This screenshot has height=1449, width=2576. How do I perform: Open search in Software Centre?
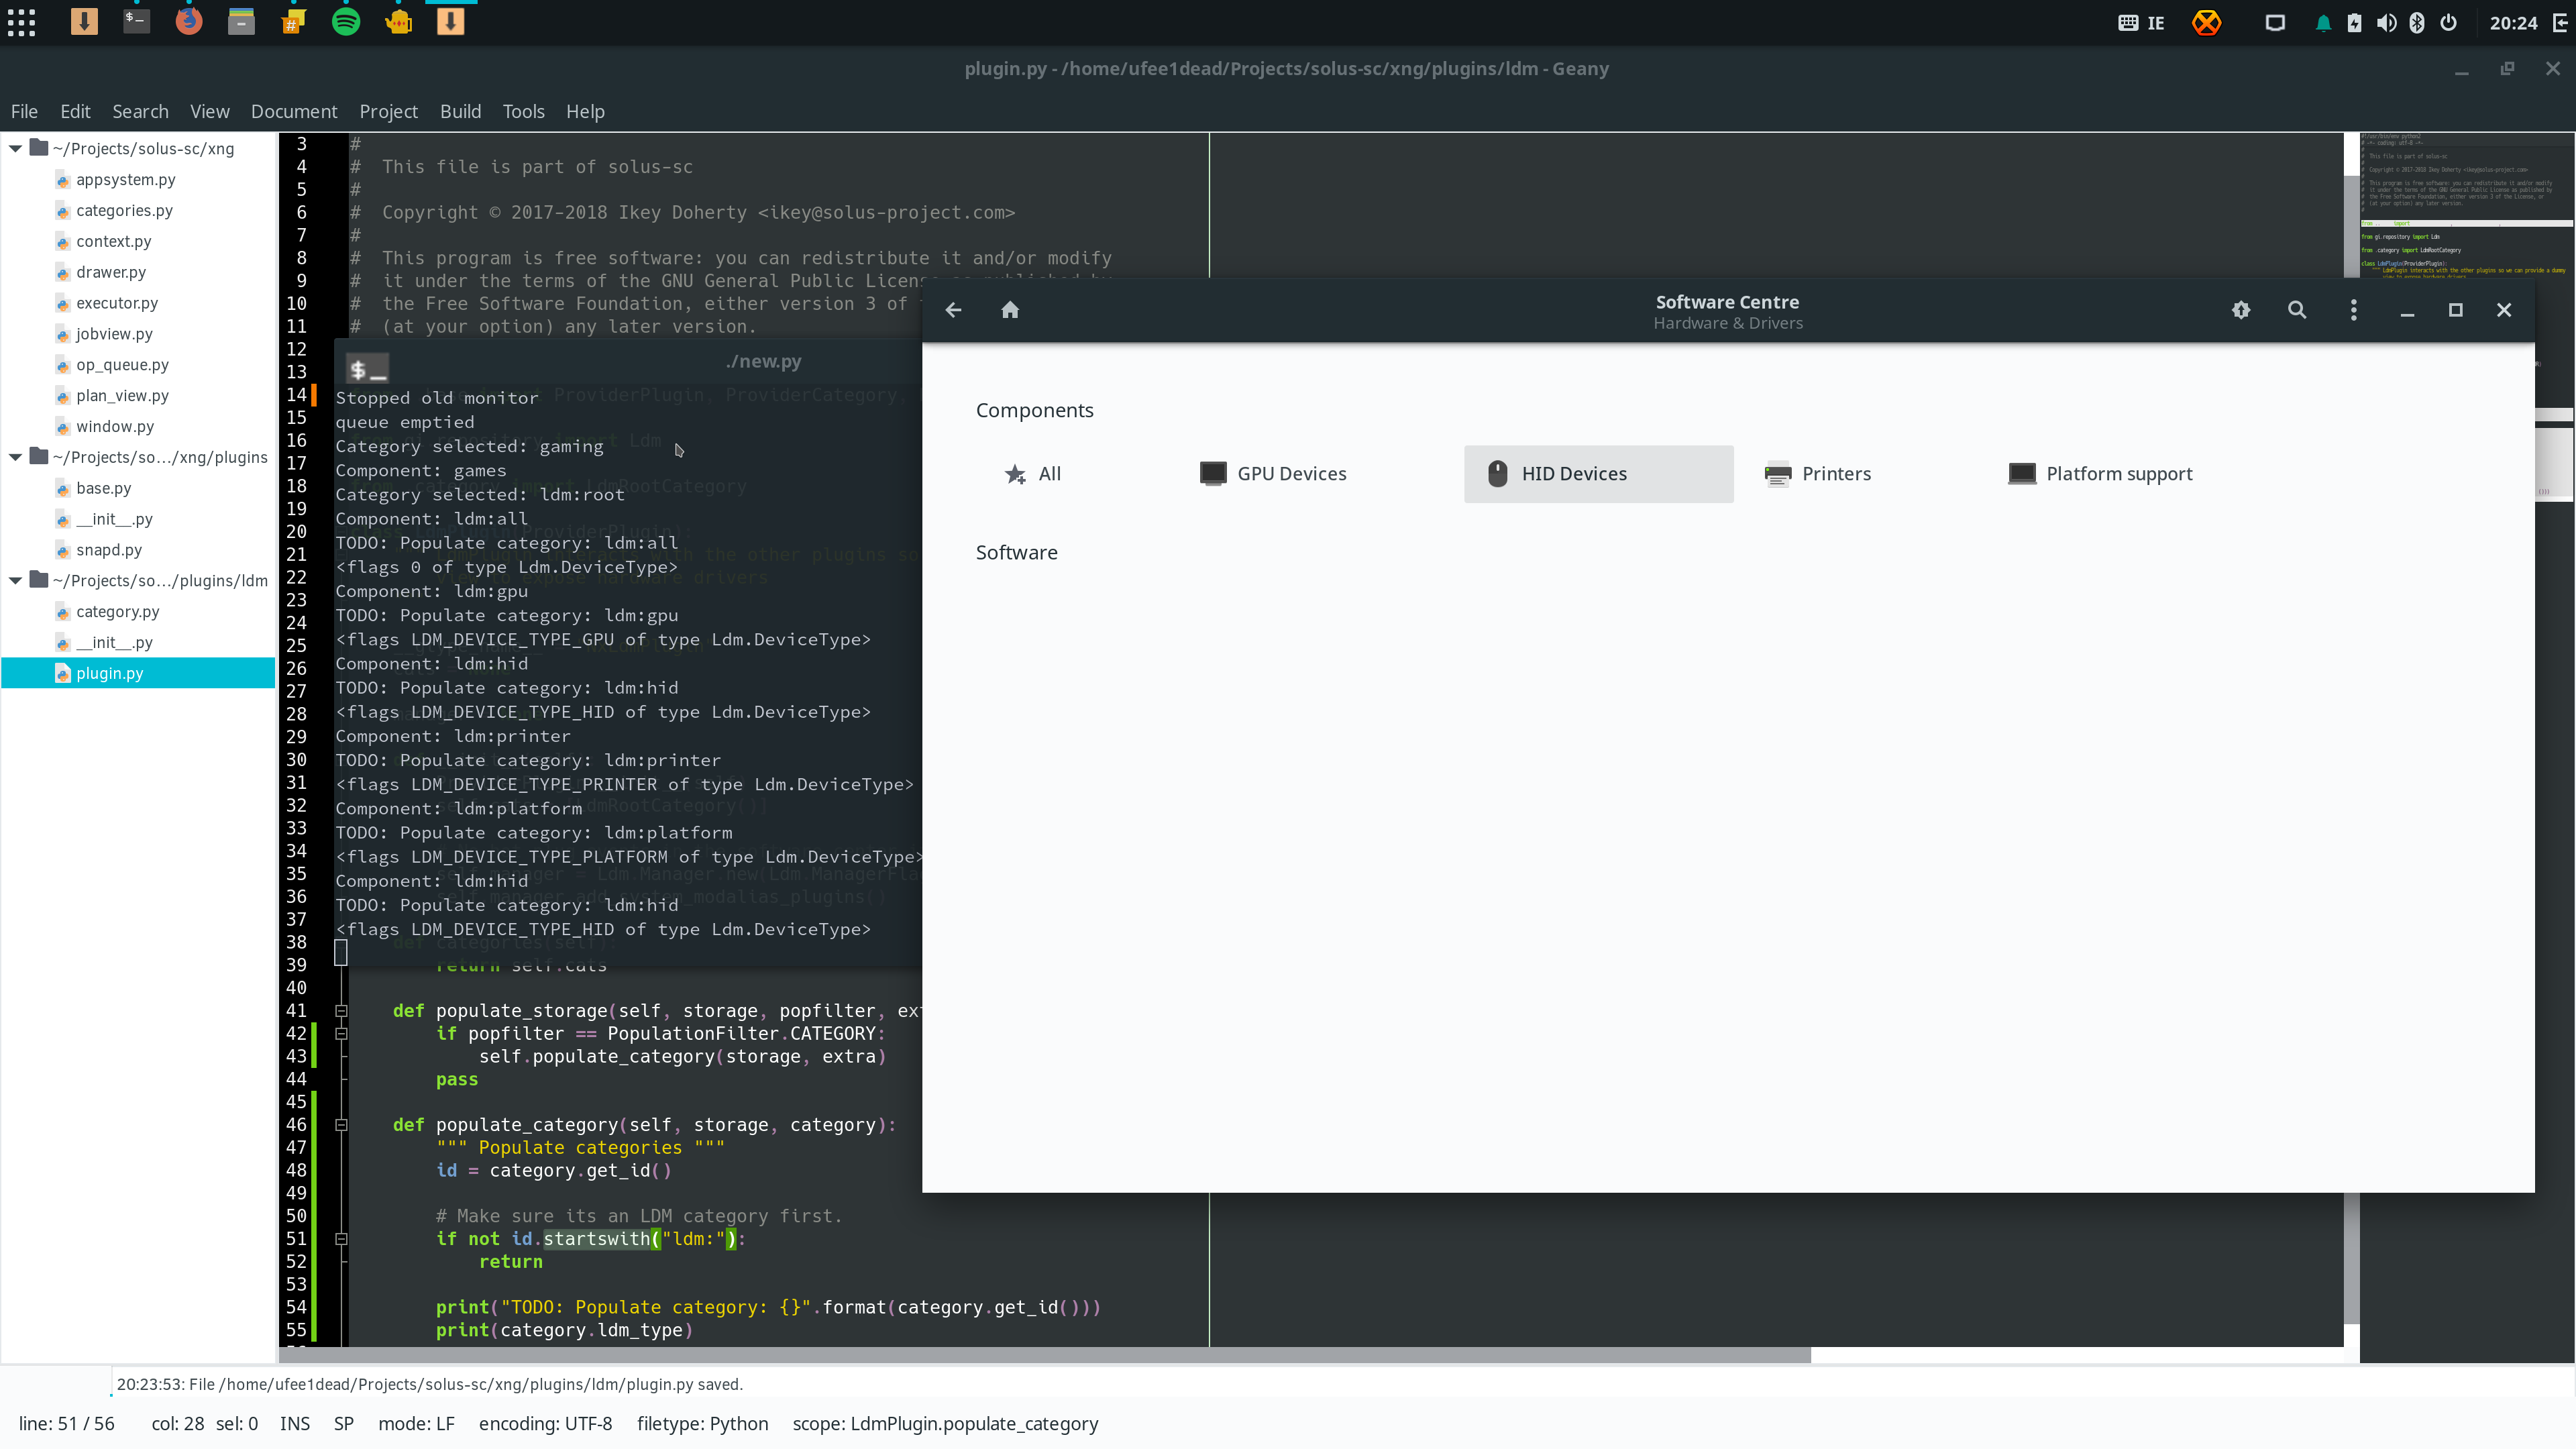pyautogui.click(x=2297, y=310)
